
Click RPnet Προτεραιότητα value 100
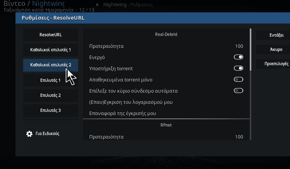pyautogui.click(x=239, y=137)
